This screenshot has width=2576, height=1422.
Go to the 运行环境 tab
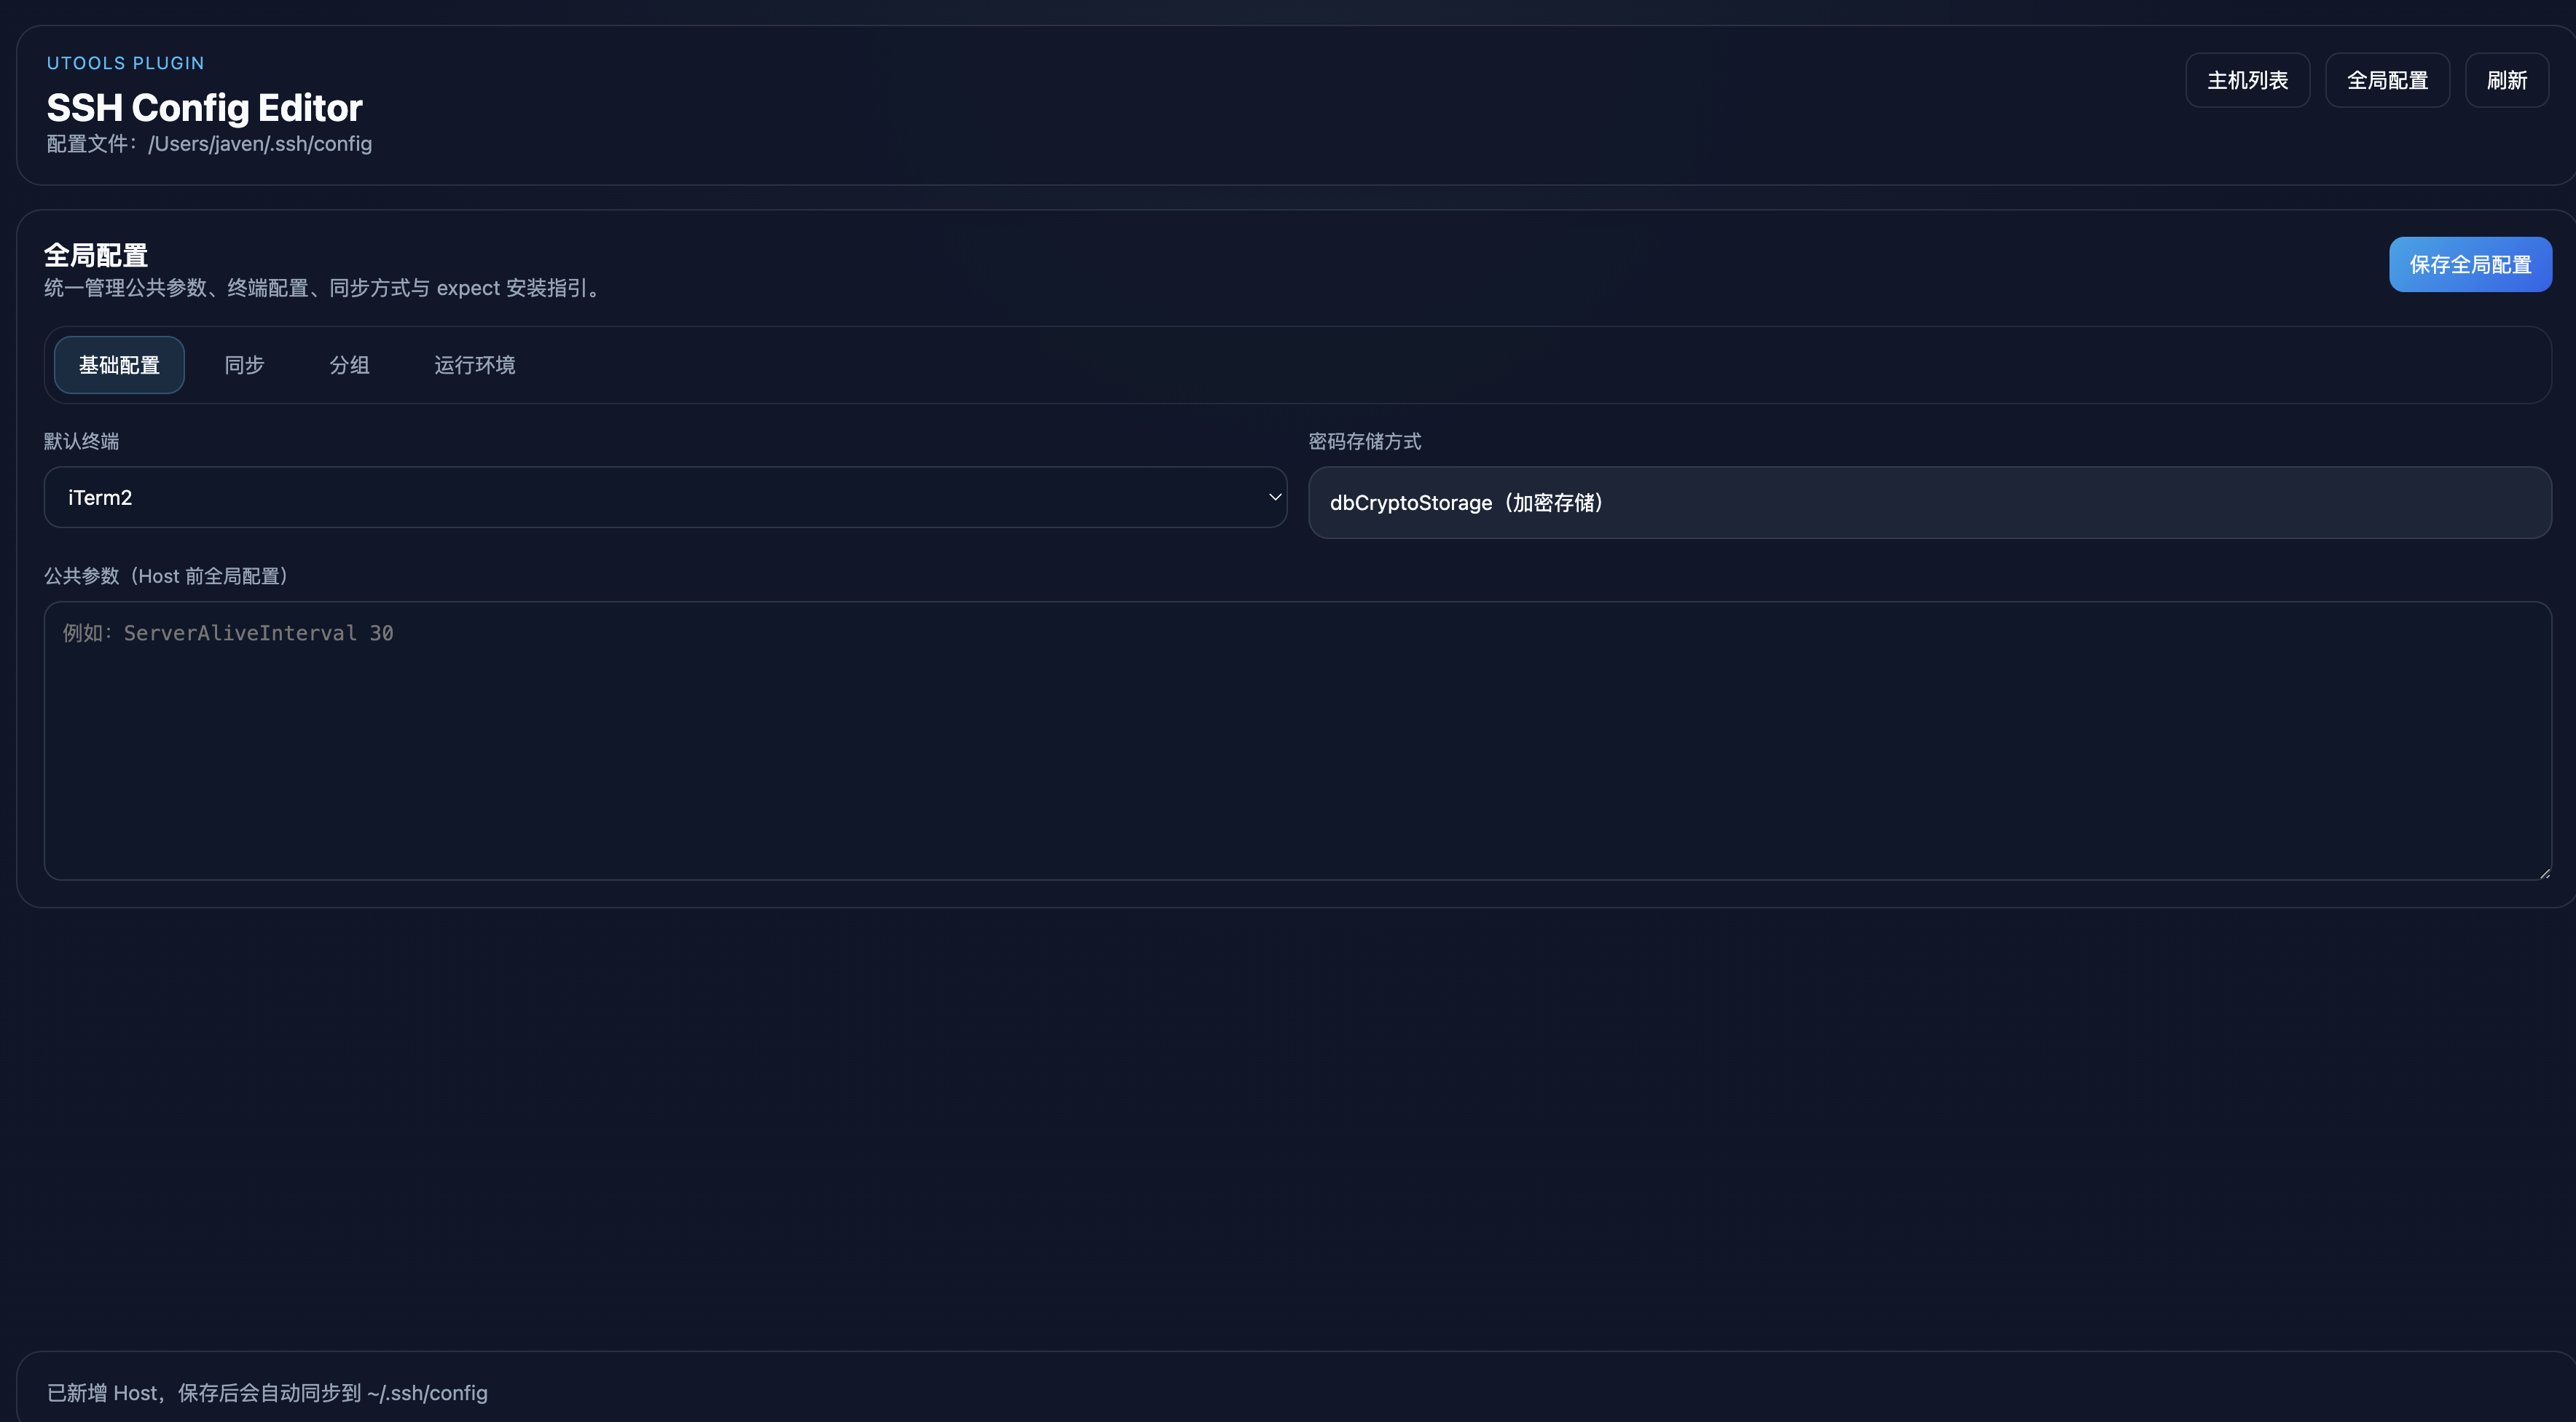pos(474,365)
